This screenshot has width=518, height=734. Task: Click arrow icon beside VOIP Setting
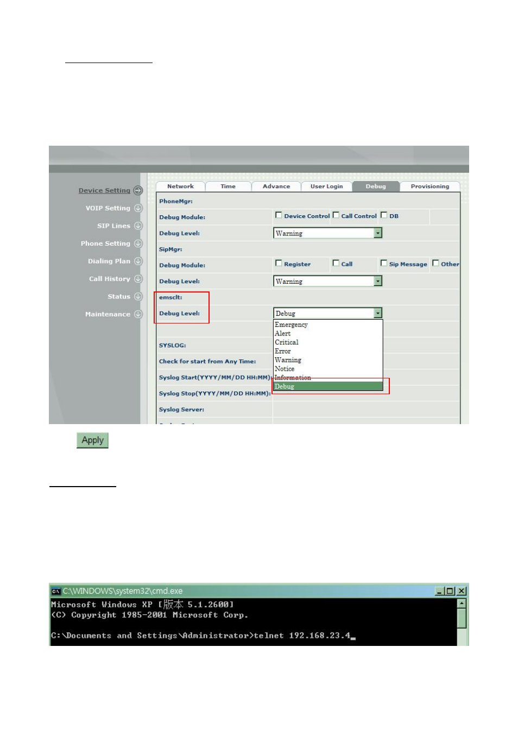pos(138,208)
